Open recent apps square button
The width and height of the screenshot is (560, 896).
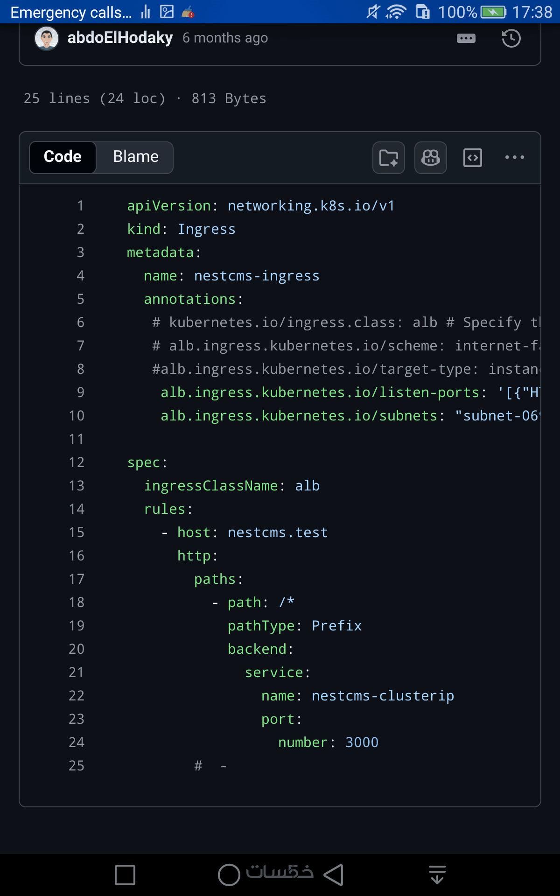coord(125,875)
